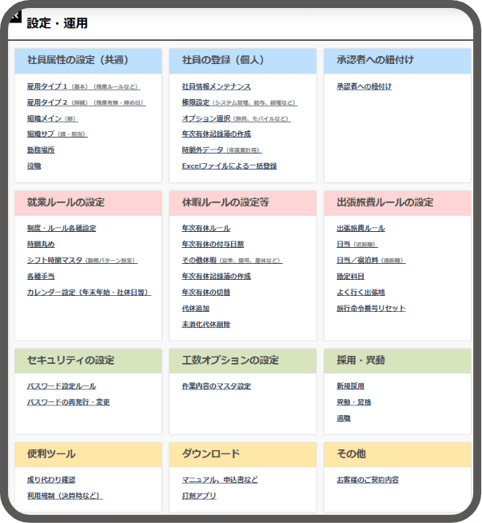The height and width of the screenshot is (523, 482).
Task: Open 年次有休記録簿の作成 under 社員の登録
Action: [x=216, y=134]
